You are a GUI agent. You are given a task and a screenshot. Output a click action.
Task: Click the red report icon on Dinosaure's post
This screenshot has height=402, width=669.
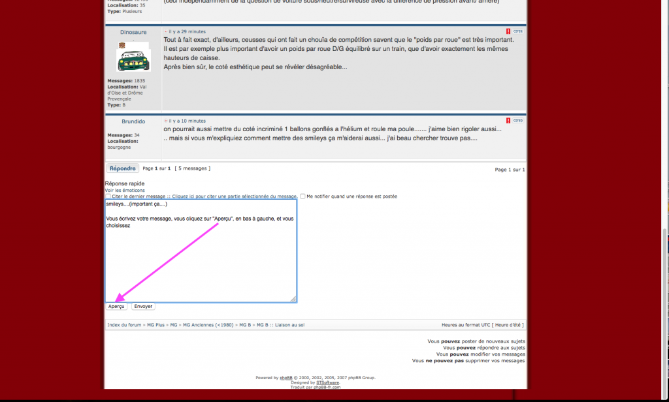(508, 31)
